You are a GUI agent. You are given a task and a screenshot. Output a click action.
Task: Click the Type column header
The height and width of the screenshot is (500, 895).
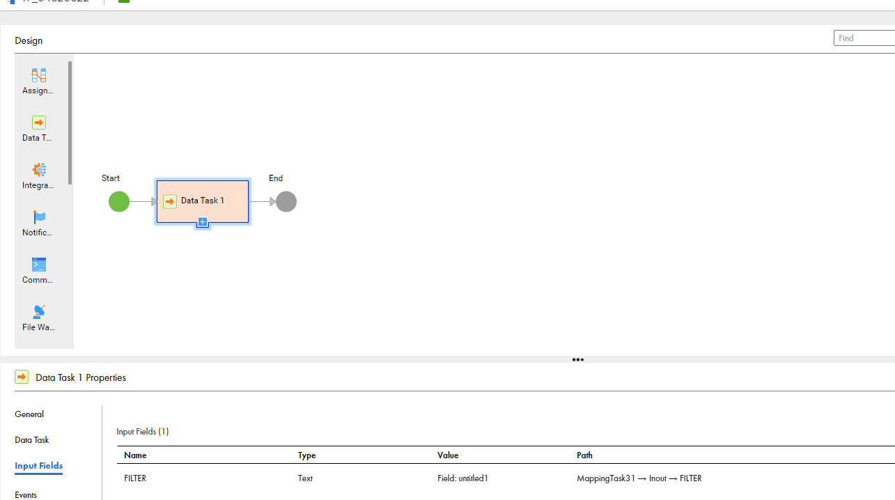(x=307, y=455)
